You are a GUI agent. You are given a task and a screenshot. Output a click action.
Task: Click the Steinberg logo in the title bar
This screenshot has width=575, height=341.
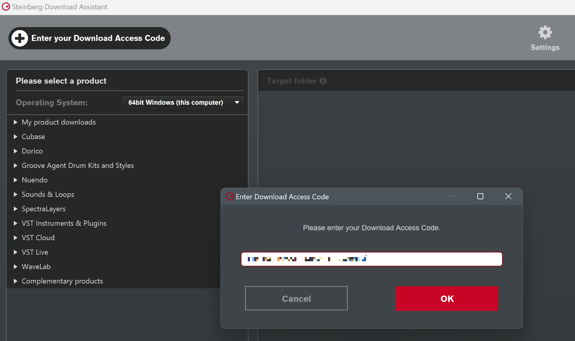click(x=6, y=6)
